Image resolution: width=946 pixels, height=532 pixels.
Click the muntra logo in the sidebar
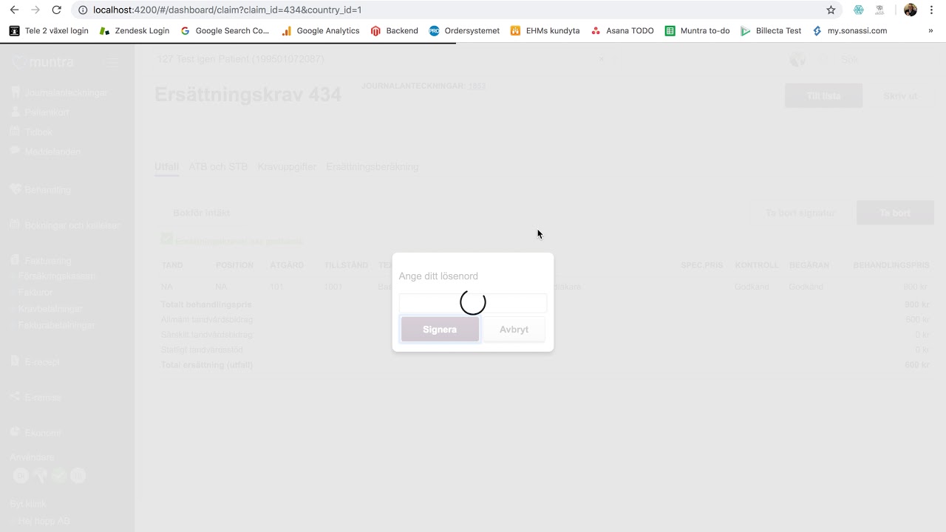43,62
